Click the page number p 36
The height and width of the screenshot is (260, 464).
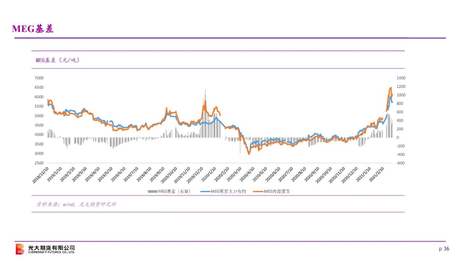[x=444, y=249]
